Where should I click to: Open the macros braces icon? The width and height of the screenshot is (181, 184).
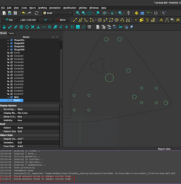tap(156, 13)
